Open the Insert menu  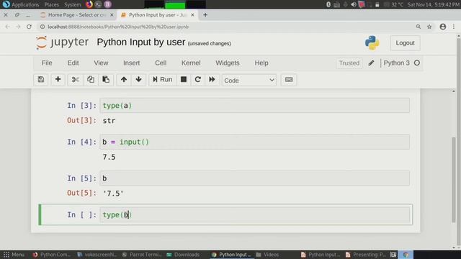pyautogui.click(x=131, y=63)
